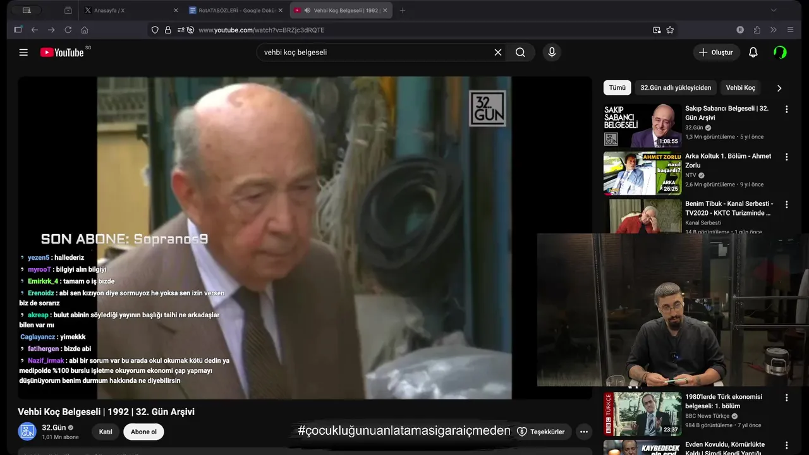The width and height of the screenshot is (809, 455).
Task: Open 1980'lerde Türk ekonomisi thumbnail
Action: pos(642,414)
